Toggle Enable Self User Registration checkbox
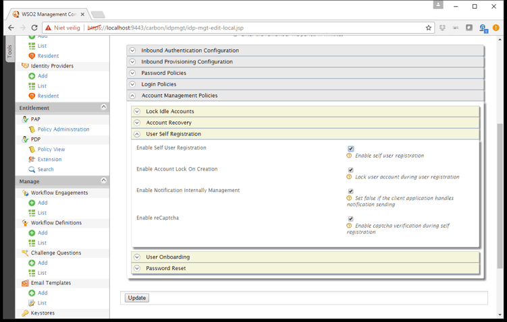Image resolution: width=507 pixels, height=322 pixels. point(351,149)
